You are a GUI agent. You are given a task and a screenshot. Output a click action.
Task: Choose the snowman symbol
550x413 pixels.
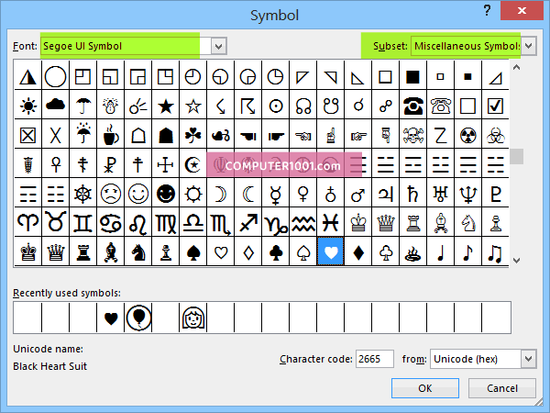pyautogui.click(x=110, y=106)
